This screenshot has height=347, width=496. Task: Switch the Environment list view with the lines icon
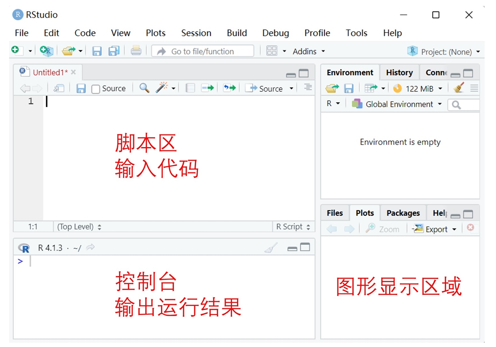coord(474,88)
